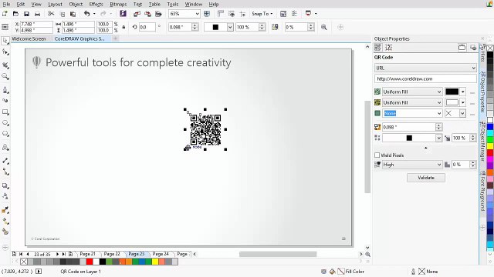Select the Pick tool
Image resolution: width=494 pixels, height=277 pixels.
click(5, 41)
